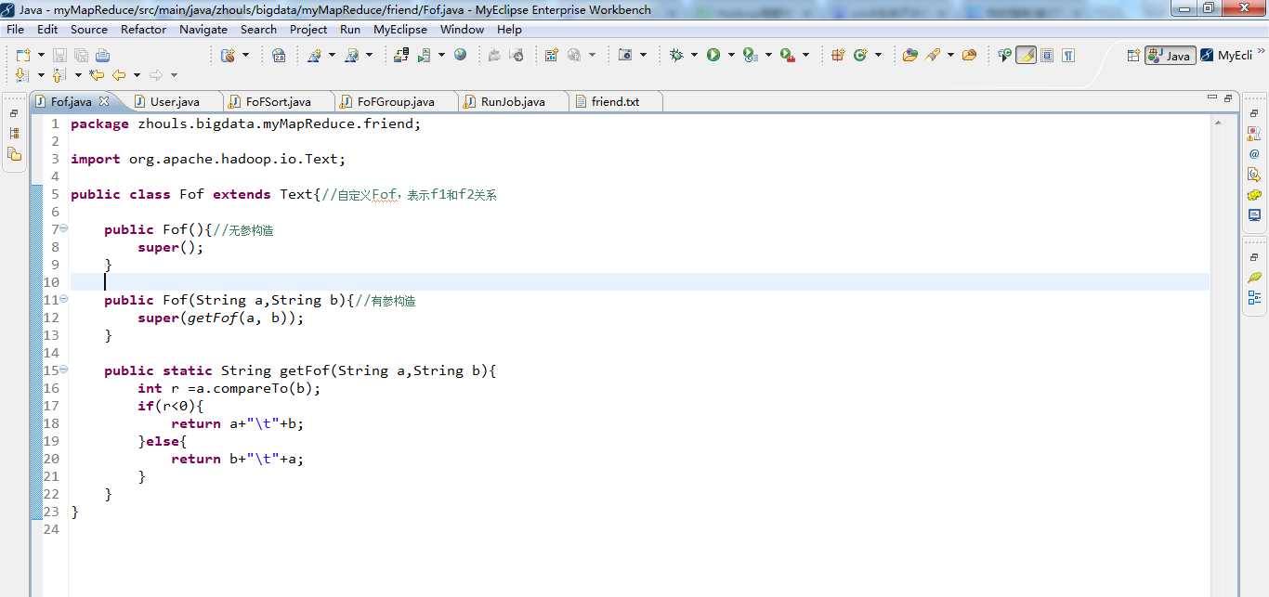Switch to the FoFGroup.java editor tab

395,101
